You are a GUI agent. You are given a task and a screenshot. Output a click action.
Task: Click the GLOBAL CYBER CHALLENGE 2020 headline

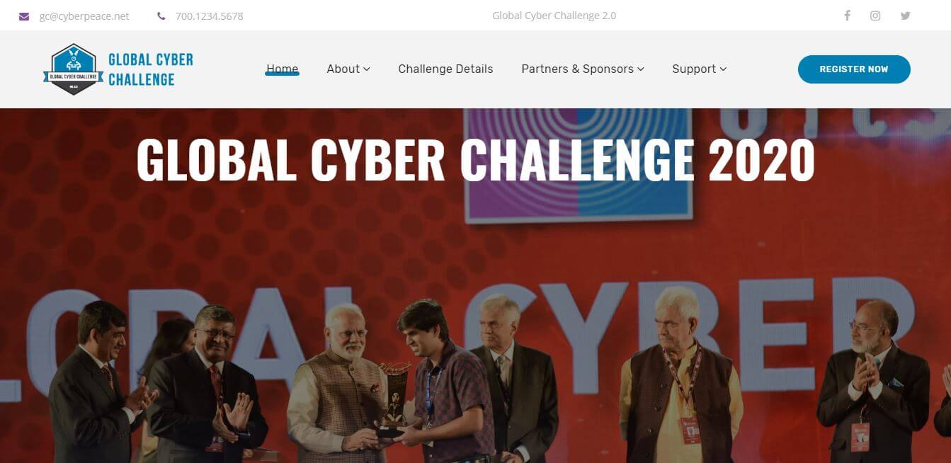click(475, 160)
